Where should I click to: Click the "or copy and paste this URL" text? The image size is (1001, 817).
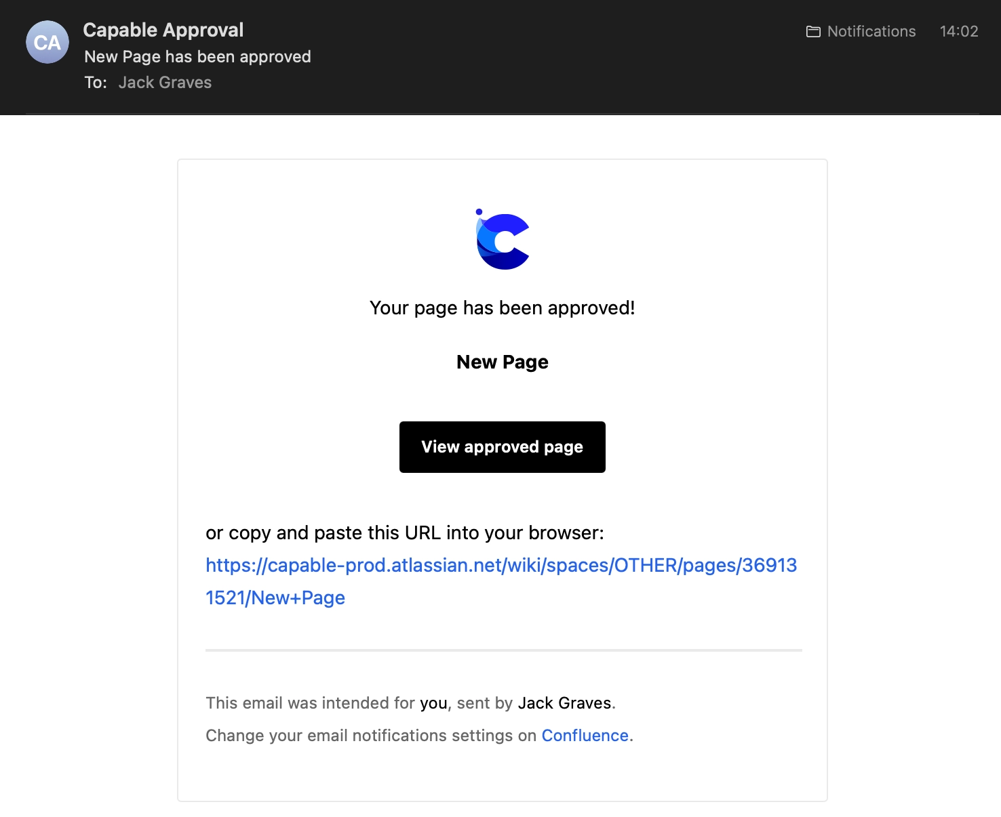point(404,533)
